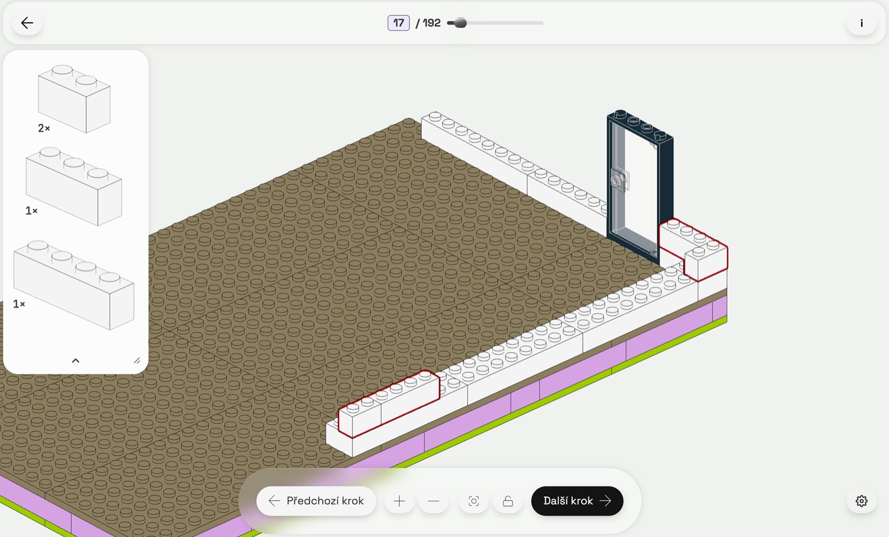Click the "/ 192" total steps text

428,23
